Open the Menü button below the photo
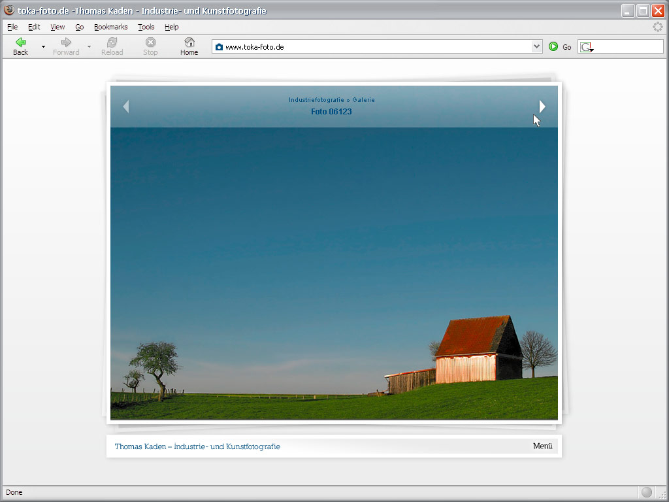Viewport: 669px width, 502px height. 542,446
